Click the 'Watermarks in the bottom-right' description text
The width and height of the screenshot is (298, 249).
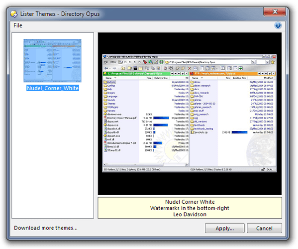tap(190, 208)
